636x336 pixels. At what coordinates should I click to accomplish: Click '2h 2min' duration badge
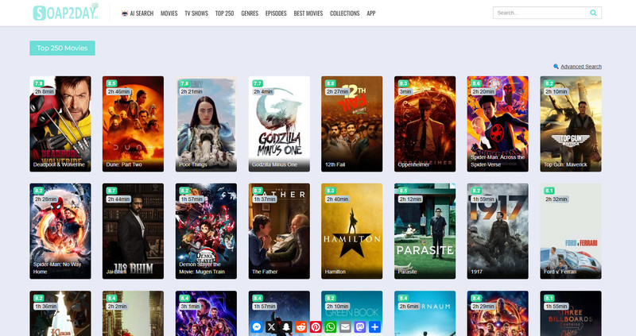(x=117, y=307)
